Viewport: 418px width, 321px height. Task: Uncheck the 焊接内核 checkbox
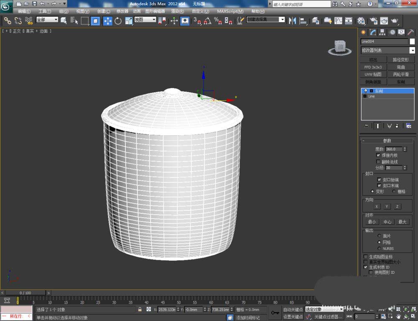click(379, 155)
